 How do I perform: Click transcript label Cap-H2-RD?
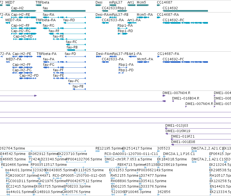pyautogui.click(x=23, y=36)
